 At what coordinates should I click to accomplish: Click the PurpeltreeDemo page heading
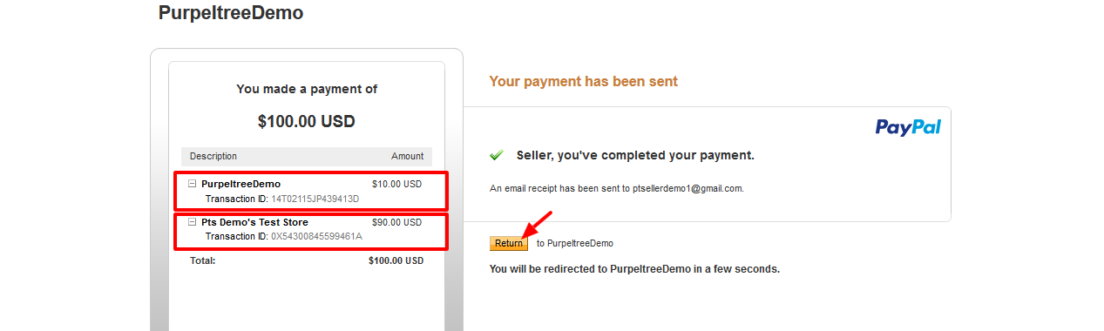tap(231, 13)
